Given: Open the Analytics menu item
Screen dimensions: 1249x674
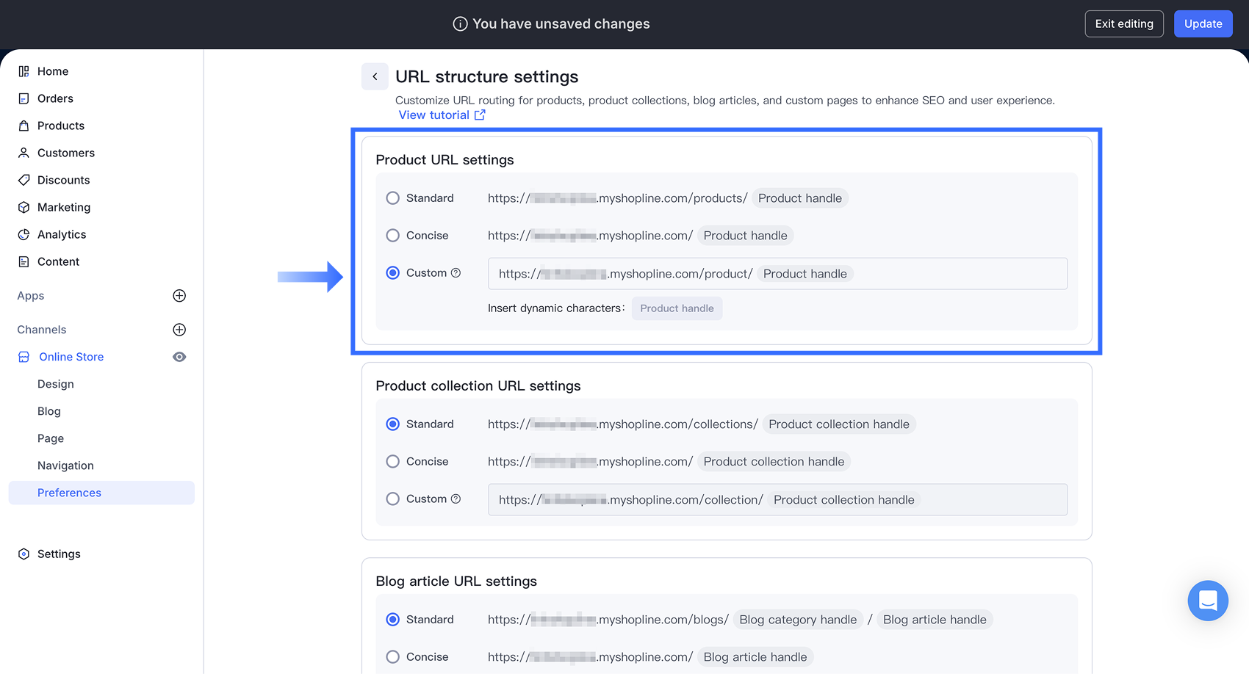Looking at the screenshot, I should click(62, 234).
